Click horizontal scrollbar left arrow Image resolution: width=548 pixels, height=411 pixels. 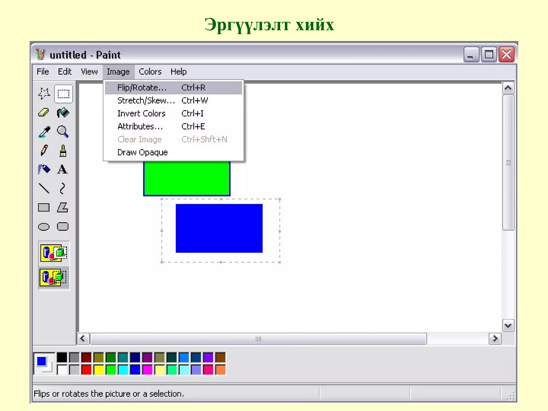(83, 339)
